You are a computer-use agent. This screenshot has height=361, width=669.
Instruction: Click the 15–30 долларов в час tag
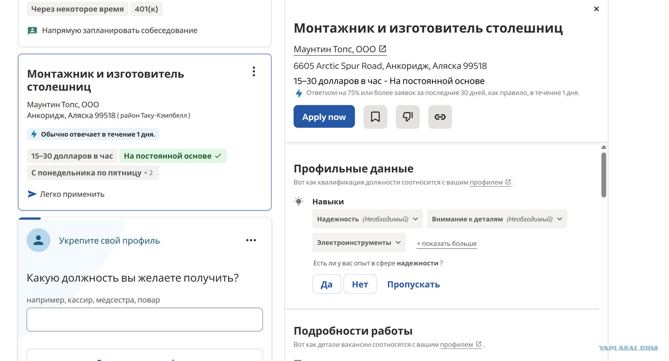(x=72, y=156)
